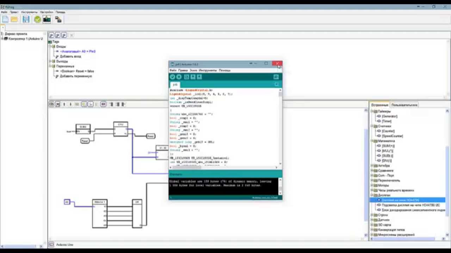The image size is (451, 253).
Task: Click the Open sketch icon in Arduino toolbar
Action: (193, 77)
